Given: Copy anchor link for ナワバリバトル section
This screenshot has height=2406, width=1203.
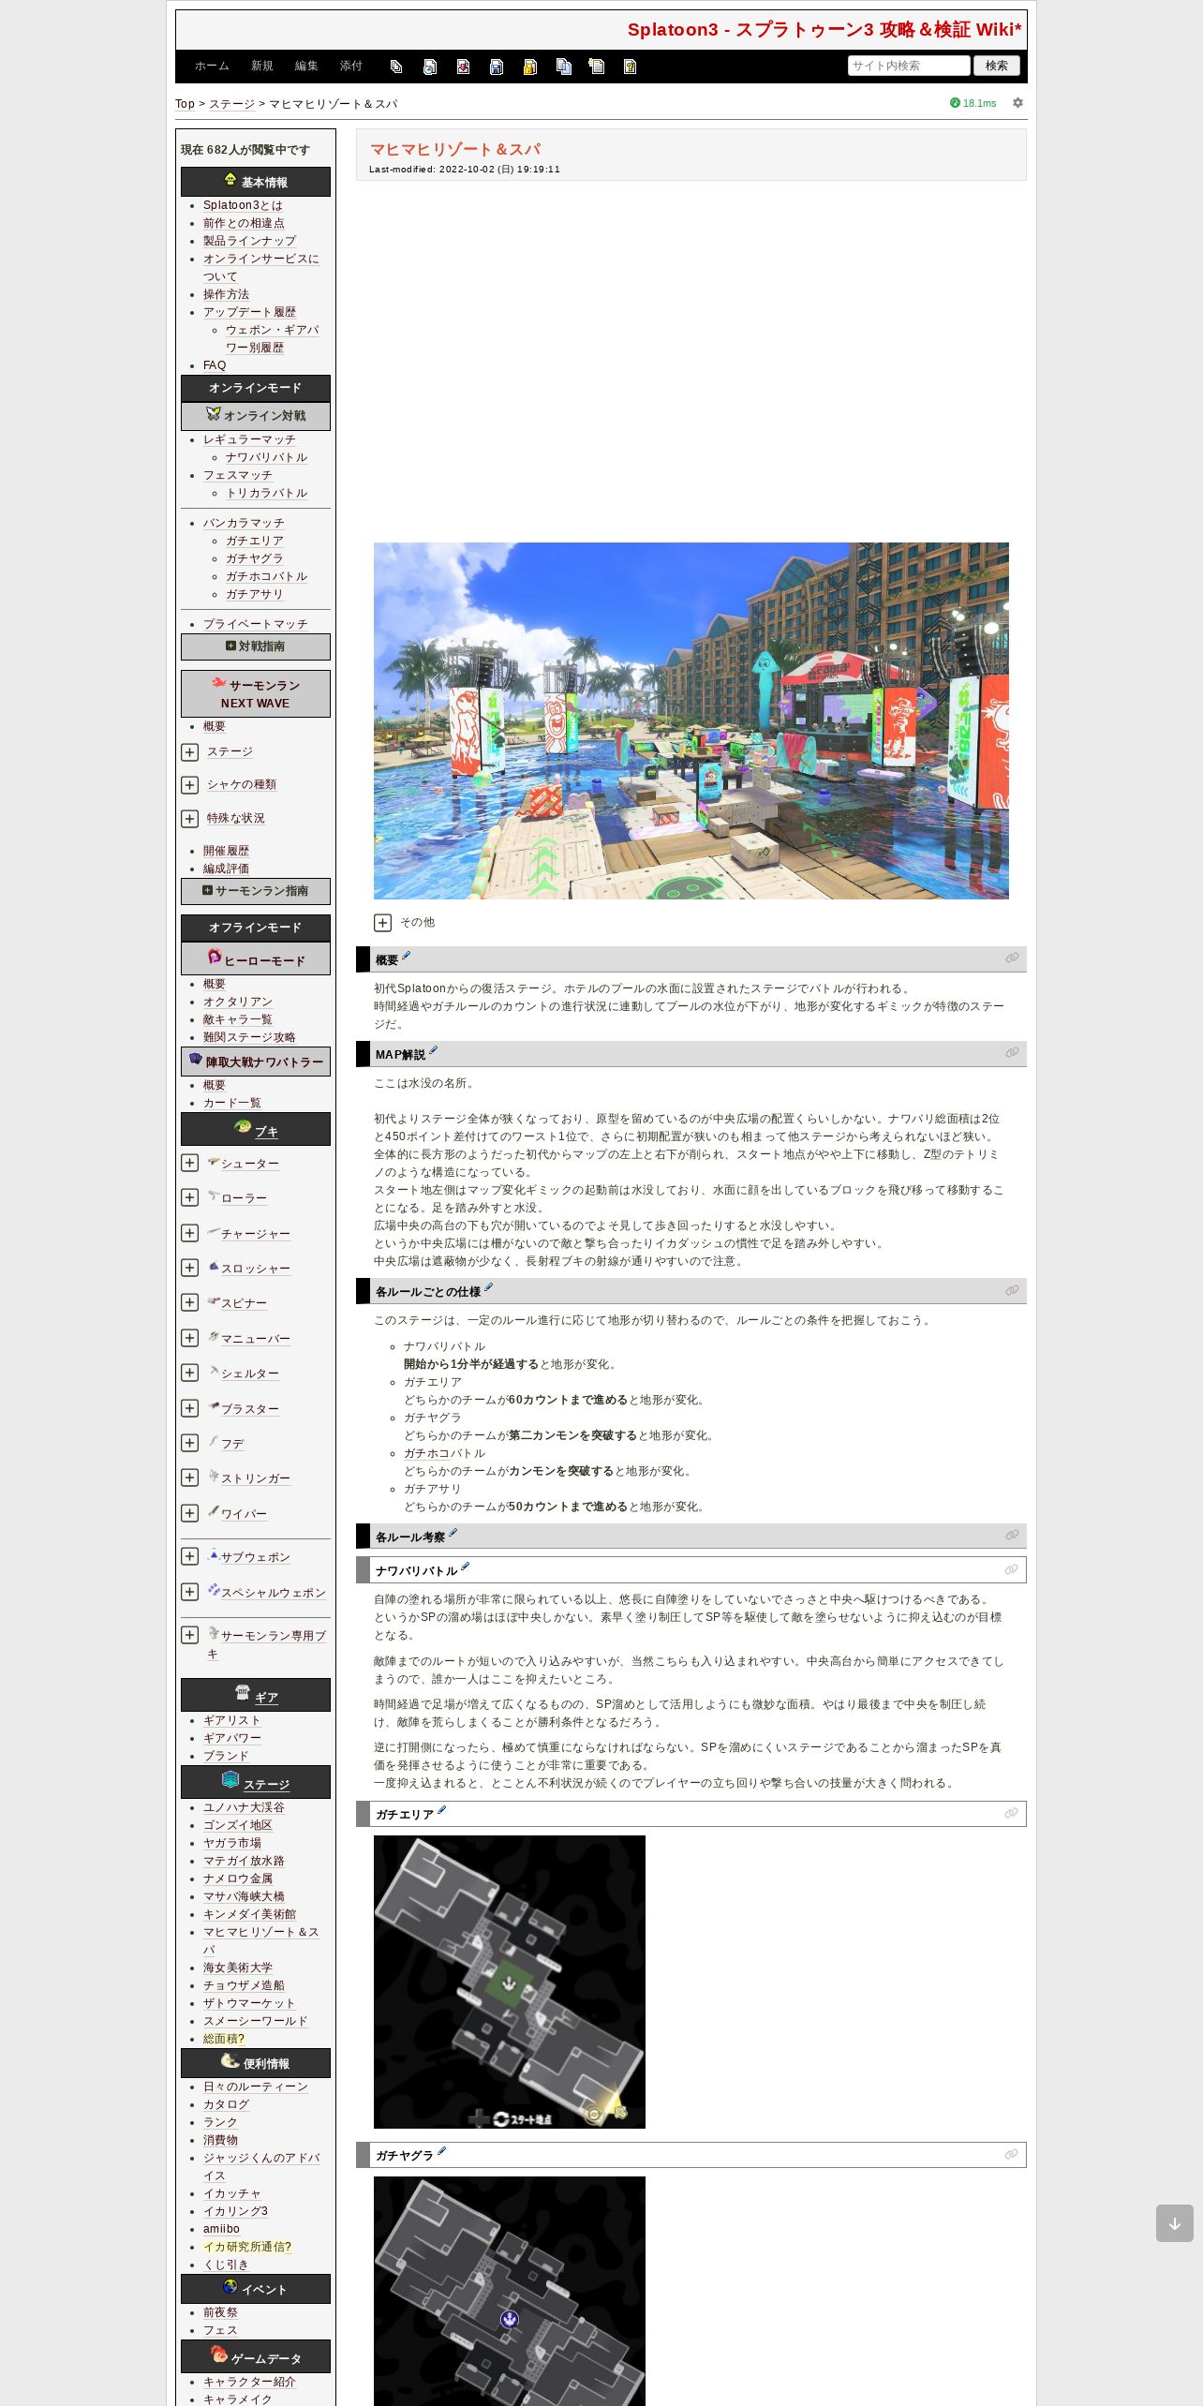Looking at the screenshot, I should click(1011, 1569).
